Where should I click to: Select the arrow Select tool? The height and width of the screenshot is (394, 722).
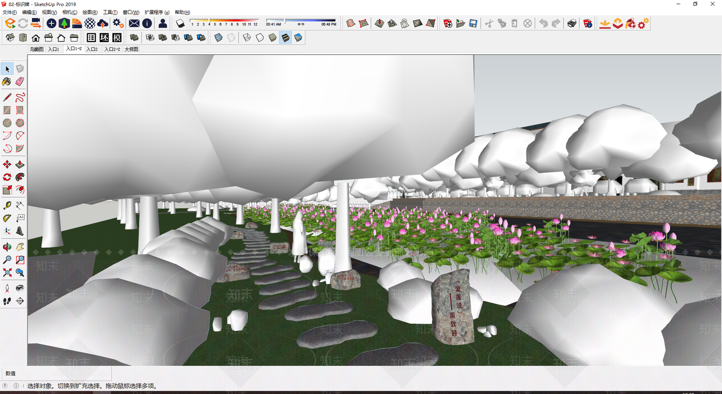pos(7,69)
